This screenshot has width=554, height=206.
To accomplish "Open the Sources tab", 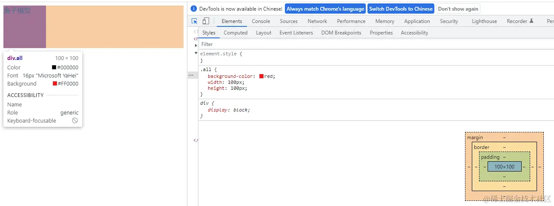I will tap(289, 21).
